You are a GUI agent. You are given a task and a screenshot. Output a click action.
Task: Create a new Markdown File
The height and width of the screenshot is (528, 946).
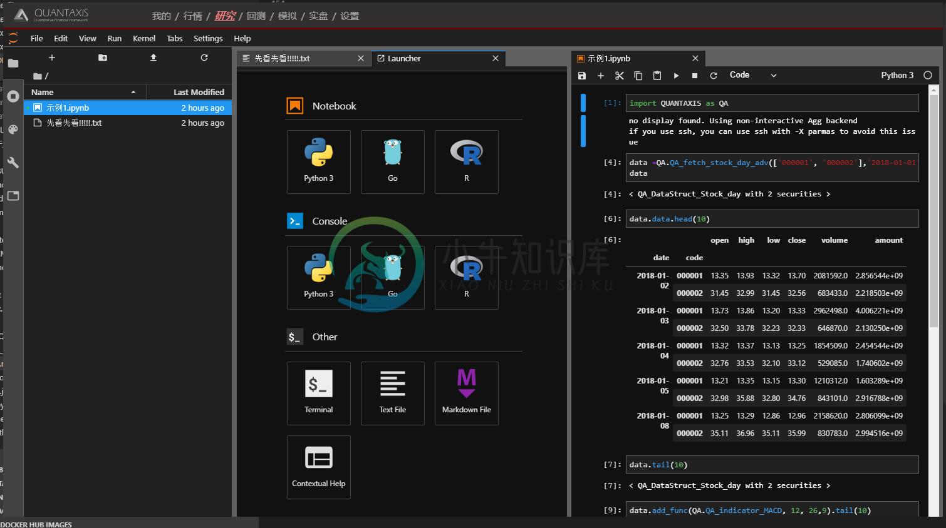coord(467,393)
